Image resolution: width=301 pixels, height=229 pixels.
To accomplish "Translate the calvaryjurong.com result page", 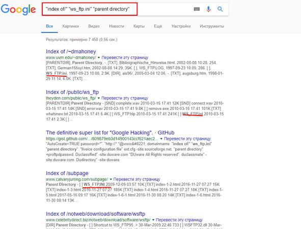I will click(136, 179).
